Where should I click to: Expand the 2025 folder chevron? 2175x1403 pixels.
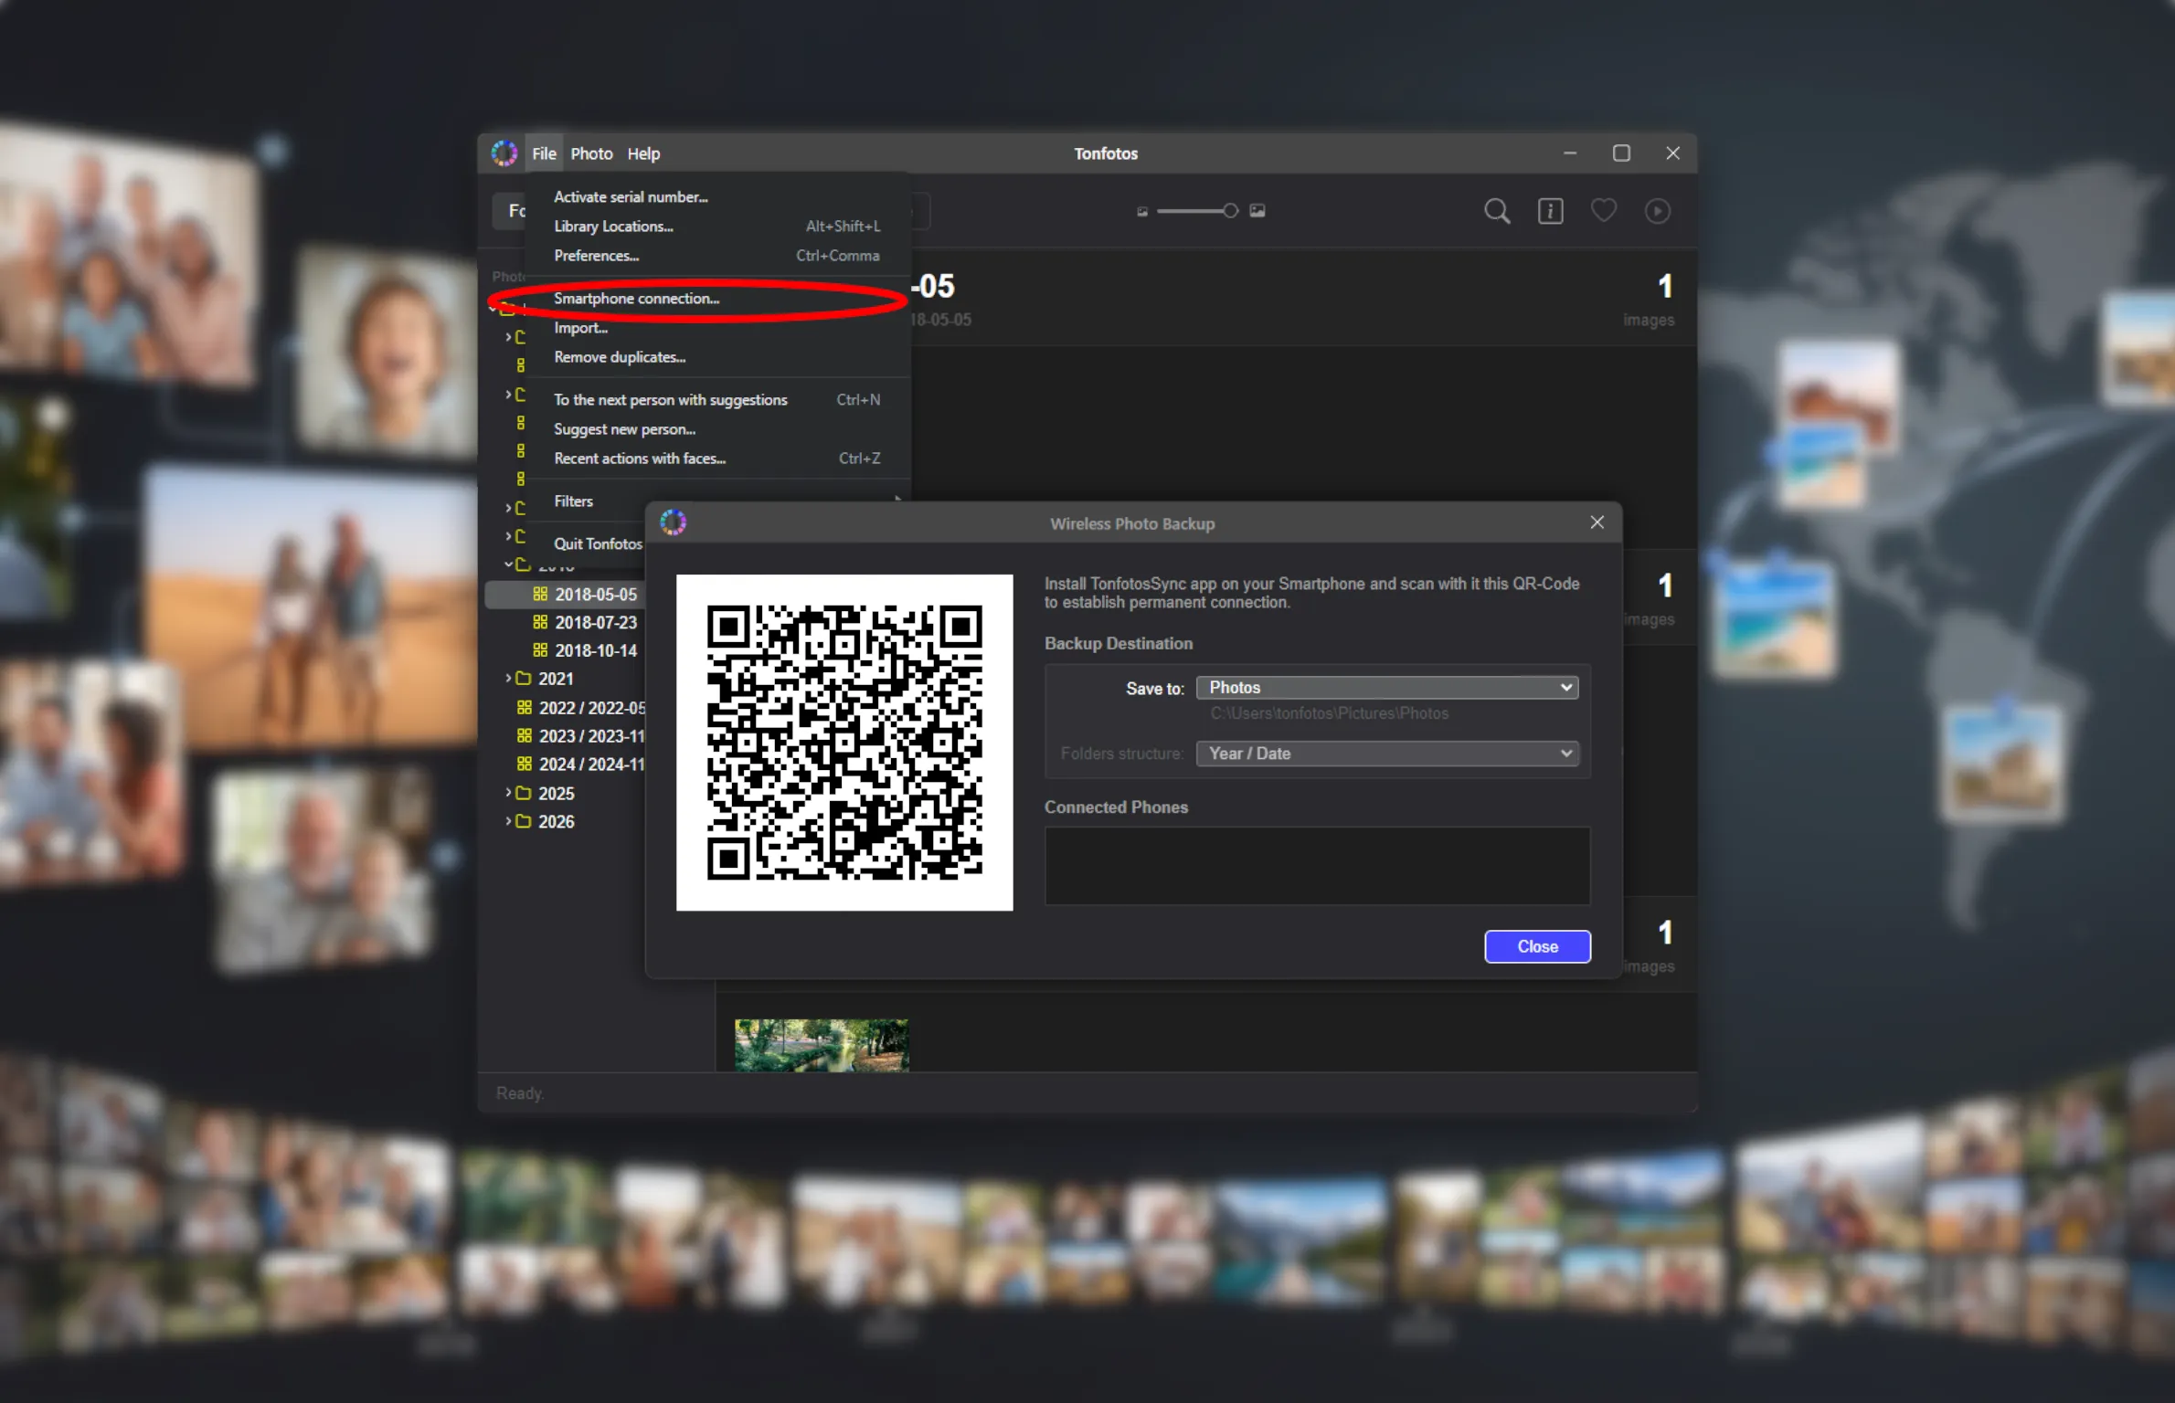click(508, 793)
